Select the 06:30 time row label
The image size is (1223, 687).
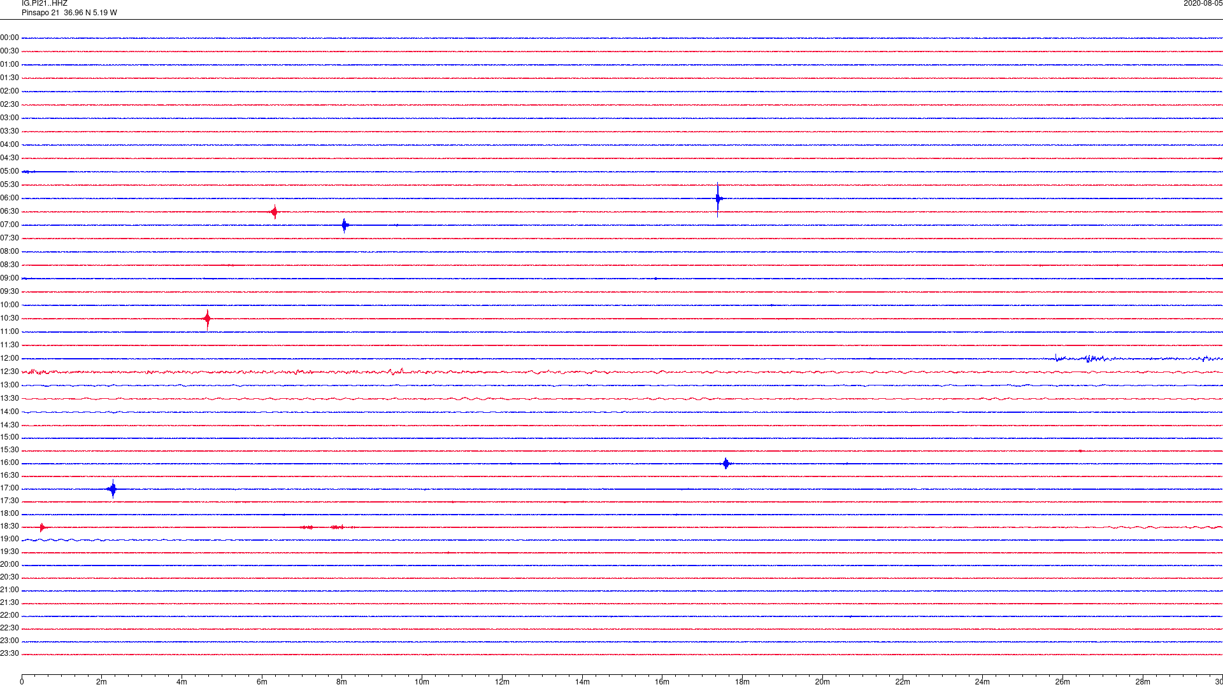[10, 212]
